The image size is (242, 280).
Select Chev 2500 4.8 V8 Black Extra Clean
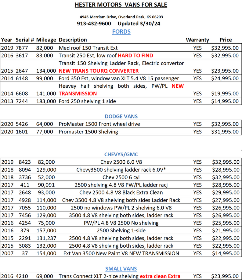point(121,192)
